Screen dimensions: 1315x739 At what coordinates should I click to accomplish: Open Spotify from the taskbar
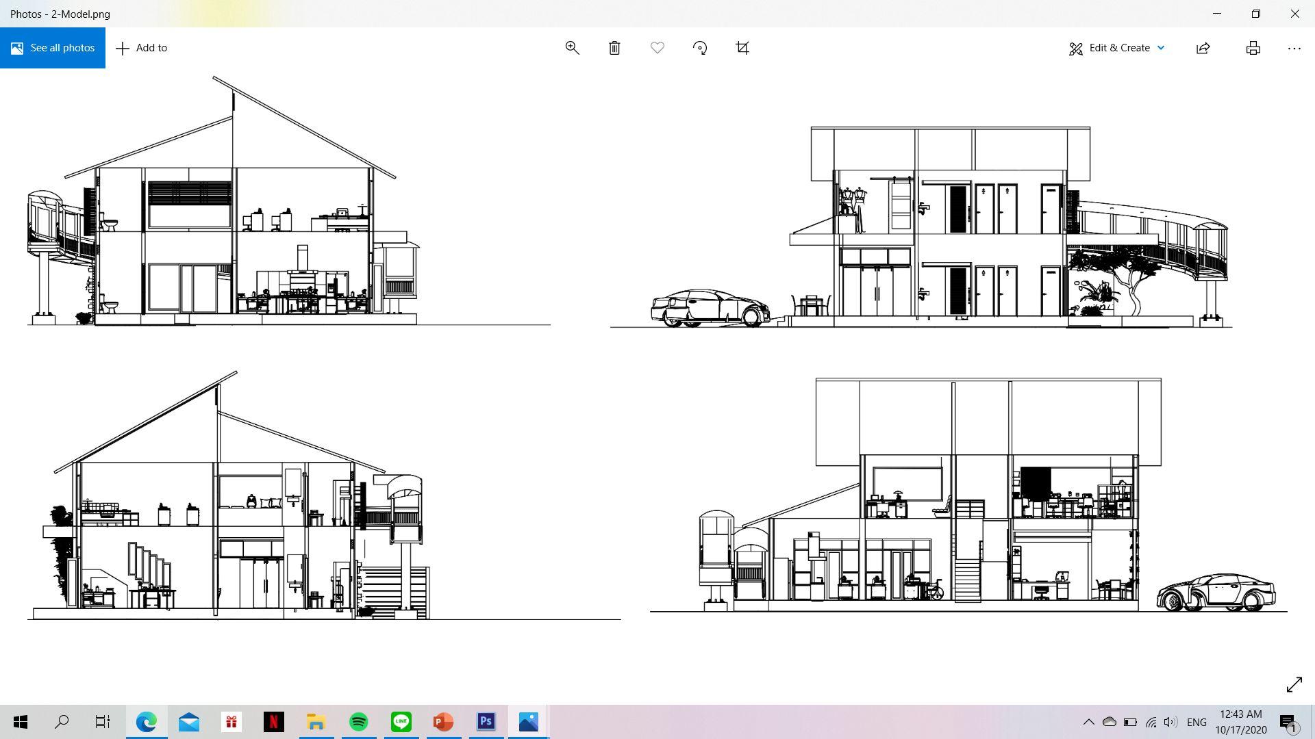tap(358, 721)
